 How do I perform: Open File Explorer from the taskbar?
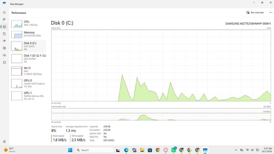[x=142, y=150]
